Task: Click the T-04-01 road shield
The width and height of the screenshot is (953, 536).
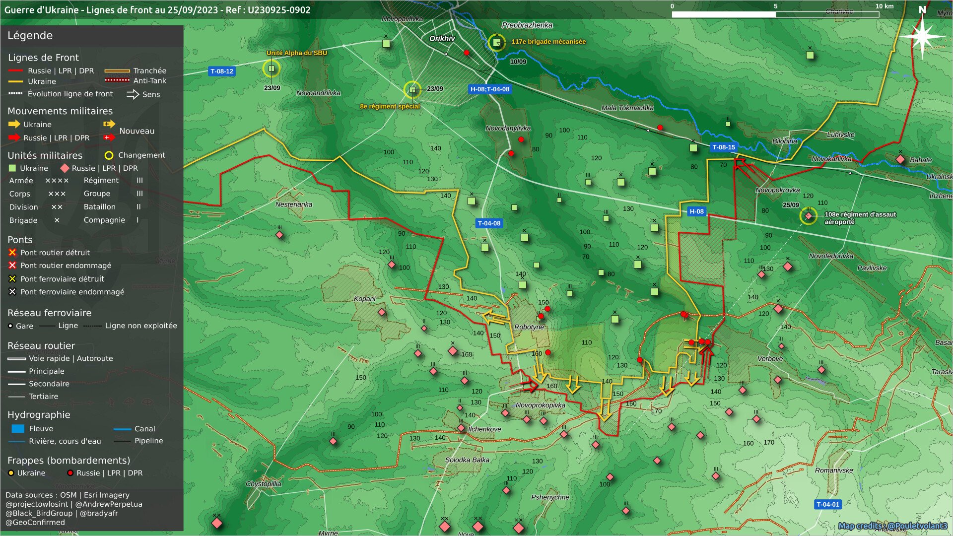Action: pos(828,504)
